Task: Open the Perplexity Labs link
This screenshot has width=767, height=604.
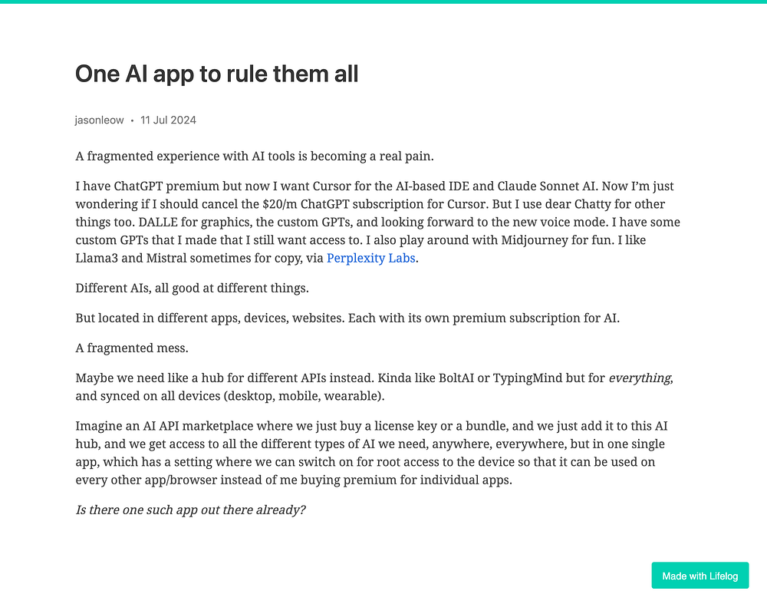Action: coord(370,258)
